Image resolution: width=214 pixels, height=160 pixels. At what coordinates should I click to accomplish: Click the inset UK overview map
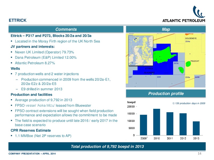click(141, 51)
